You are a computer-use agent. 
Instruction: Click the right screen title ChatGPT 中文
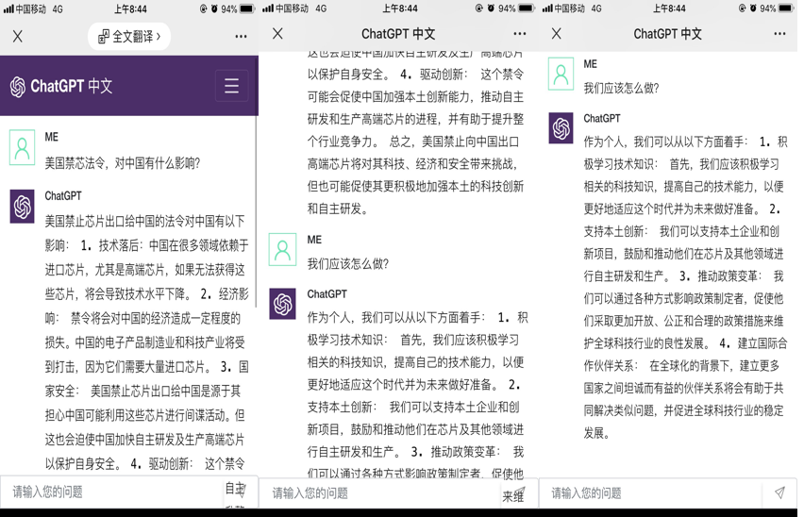pyautogui.click(x=667, y=34)
